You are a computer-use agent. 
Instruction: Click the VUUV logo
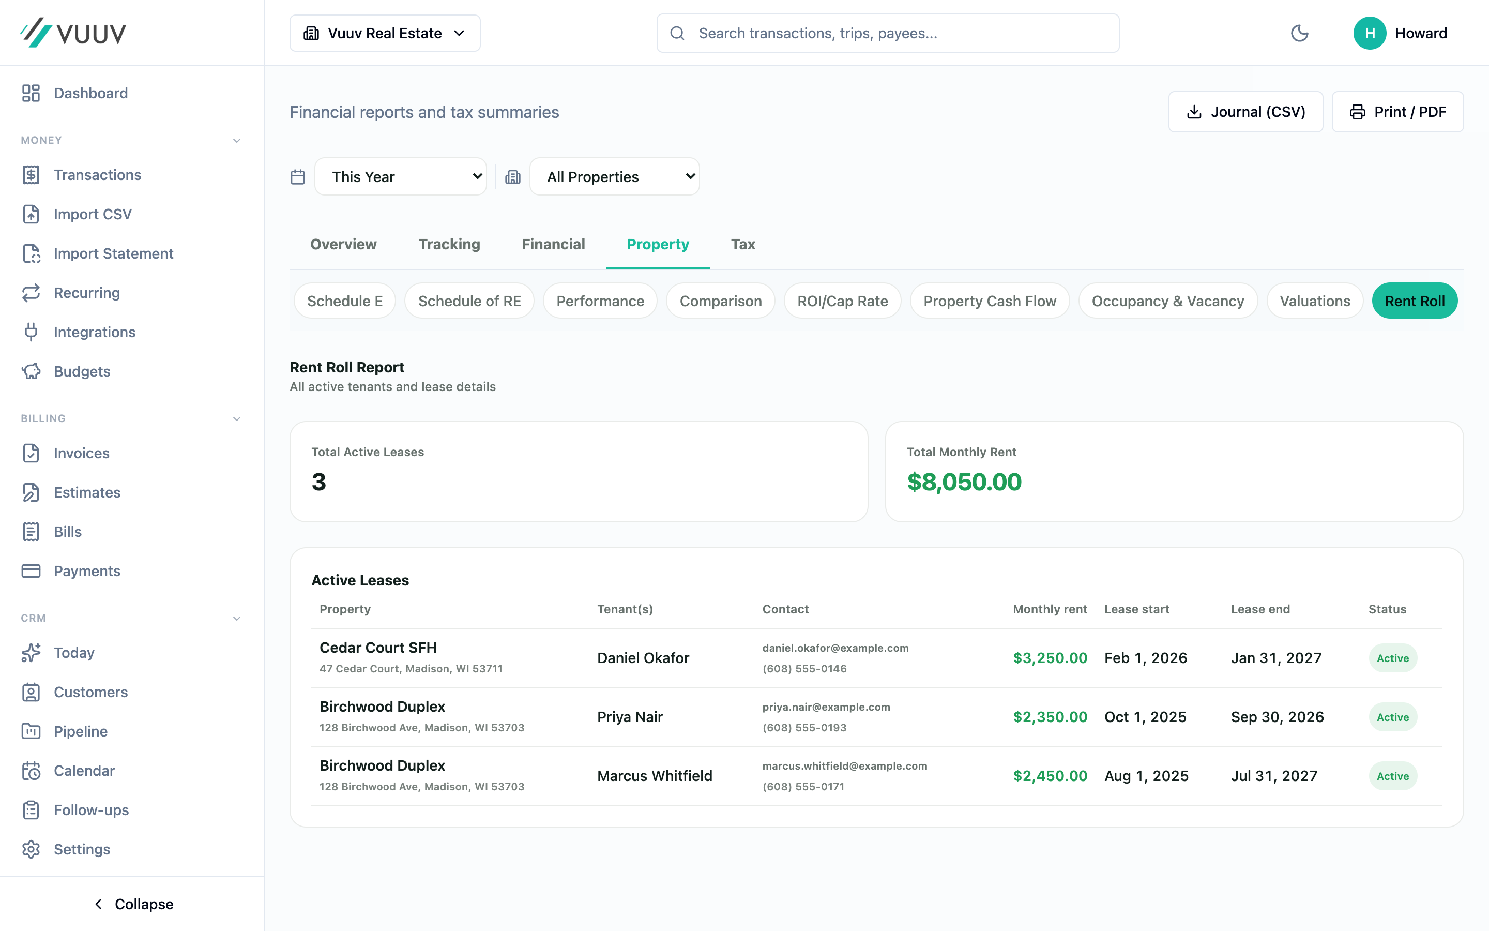click(x=72, y=33)
